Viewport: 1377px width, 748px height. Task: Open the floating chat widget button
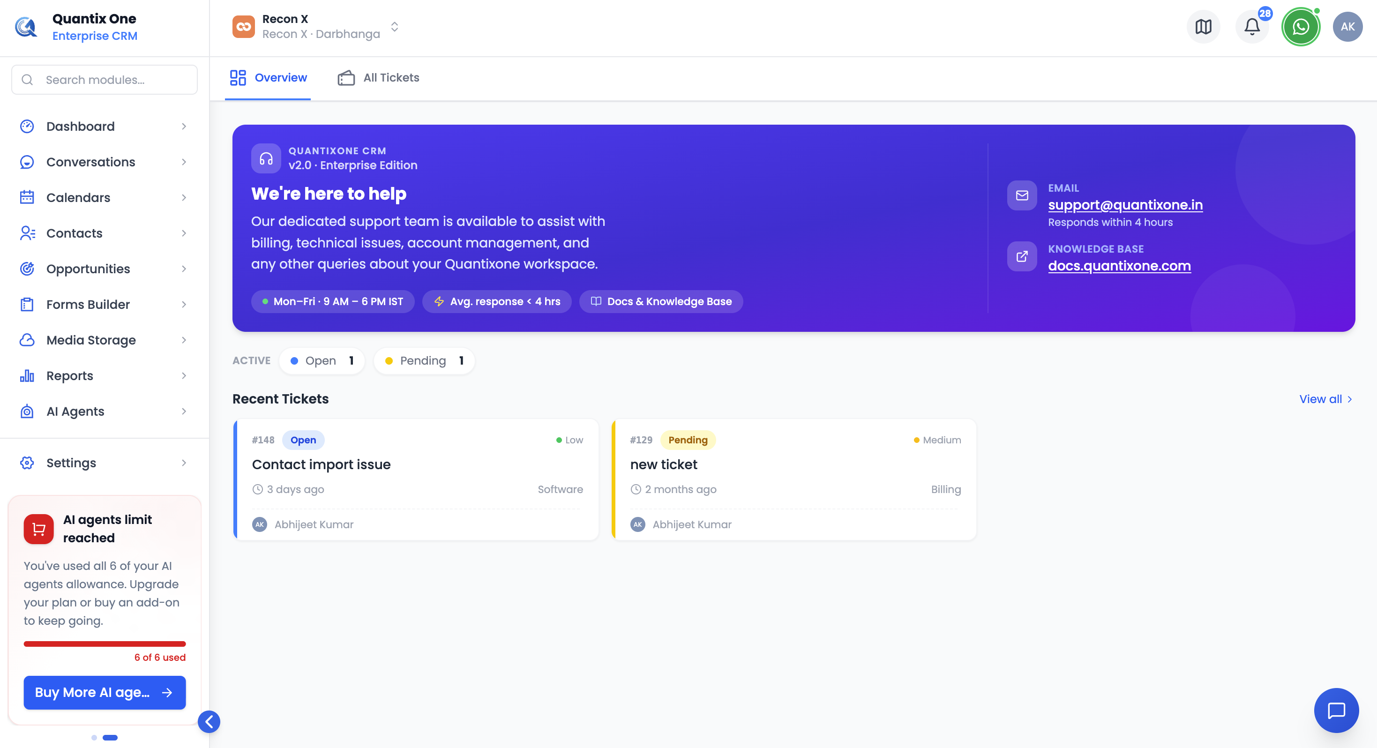(x=1336, y=711)
